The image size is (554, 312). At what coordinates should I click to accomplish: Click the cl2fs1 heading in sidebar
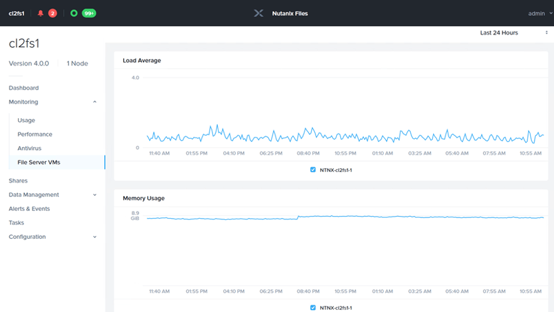coord(24,43)
